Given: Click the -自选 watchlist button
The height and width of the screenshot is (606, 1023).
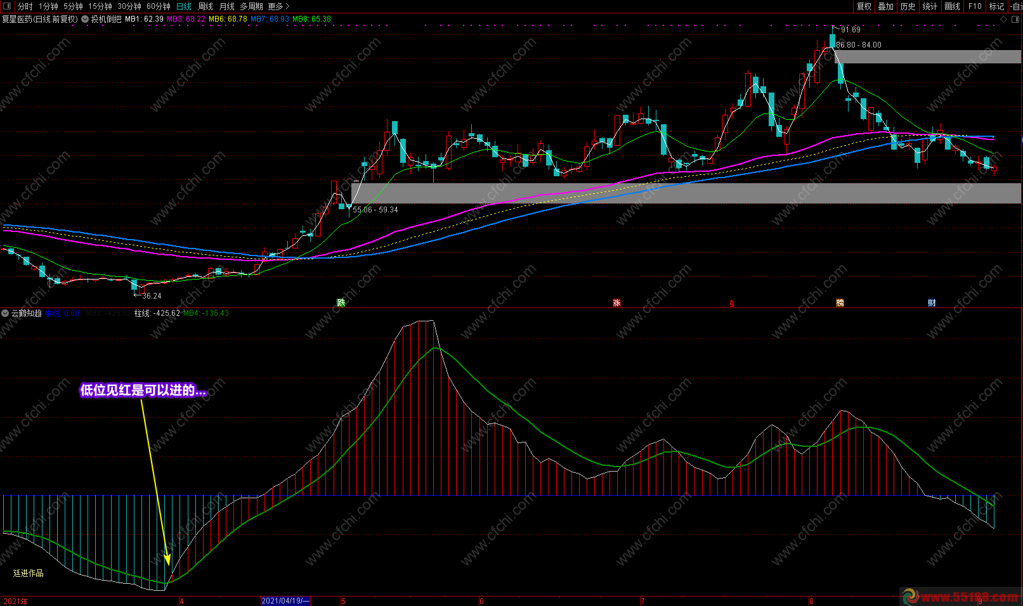Looking at the screenshot, I should click(1016, 6).
